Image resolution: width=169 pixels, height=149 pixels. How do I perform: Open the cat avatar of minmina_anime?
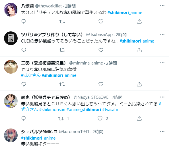11,67
